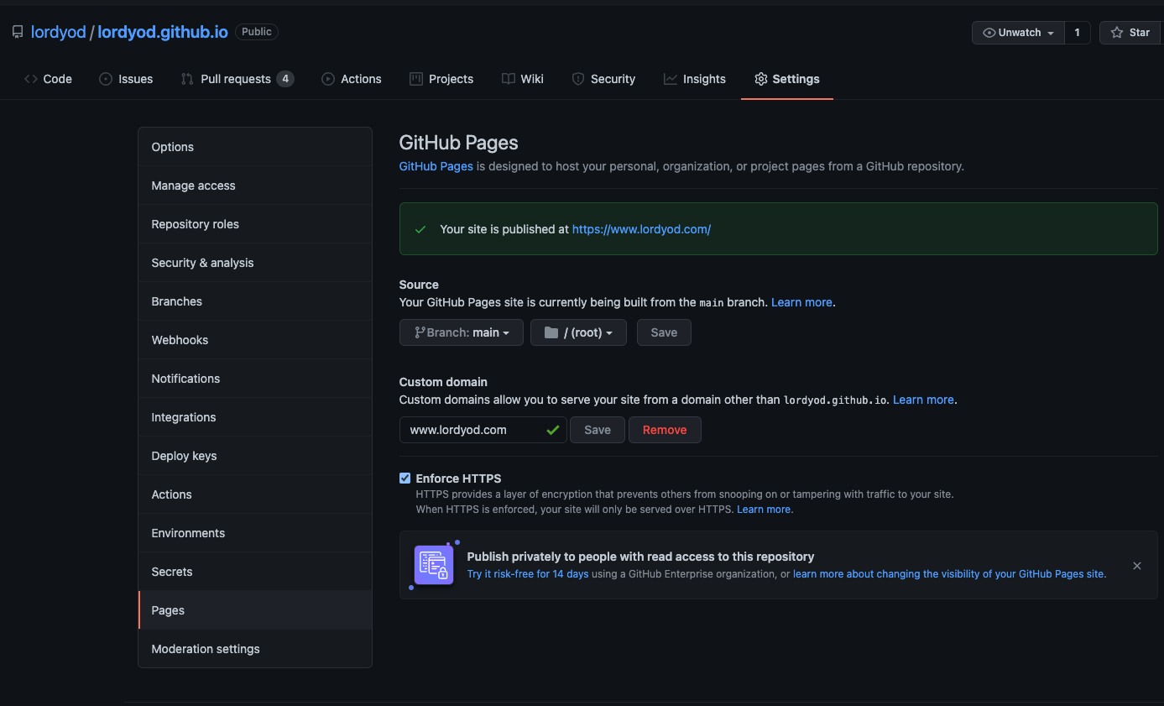
Task: Click Remove next to the custom domain
Action: point(665,429)
